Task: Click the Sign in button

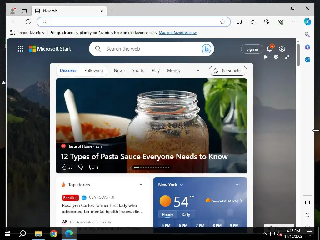Action: point(252,49)
